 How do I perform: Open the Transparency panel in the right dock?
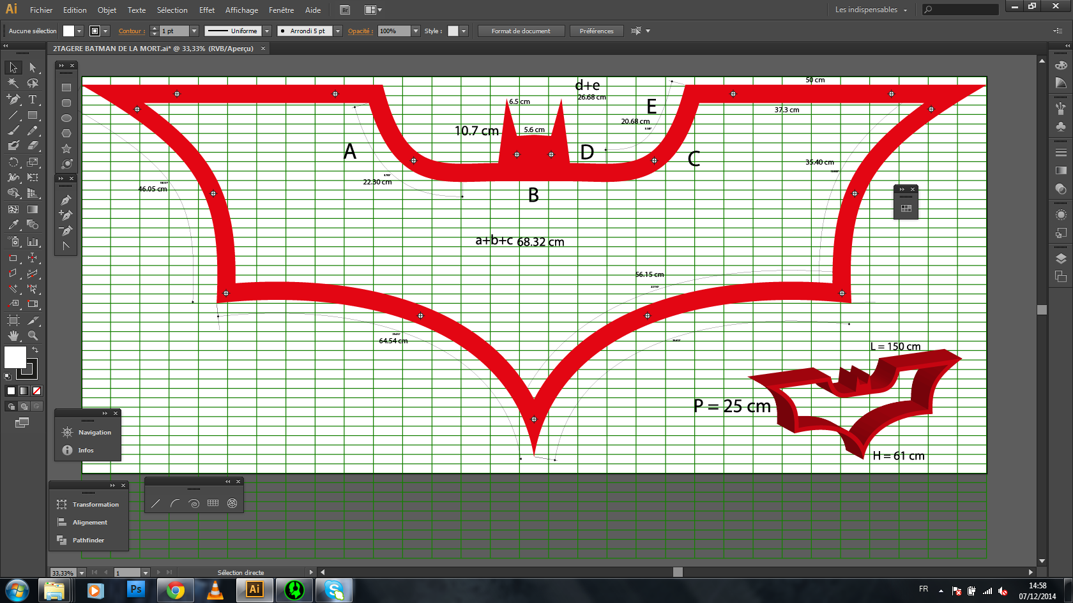point(1061,189)
